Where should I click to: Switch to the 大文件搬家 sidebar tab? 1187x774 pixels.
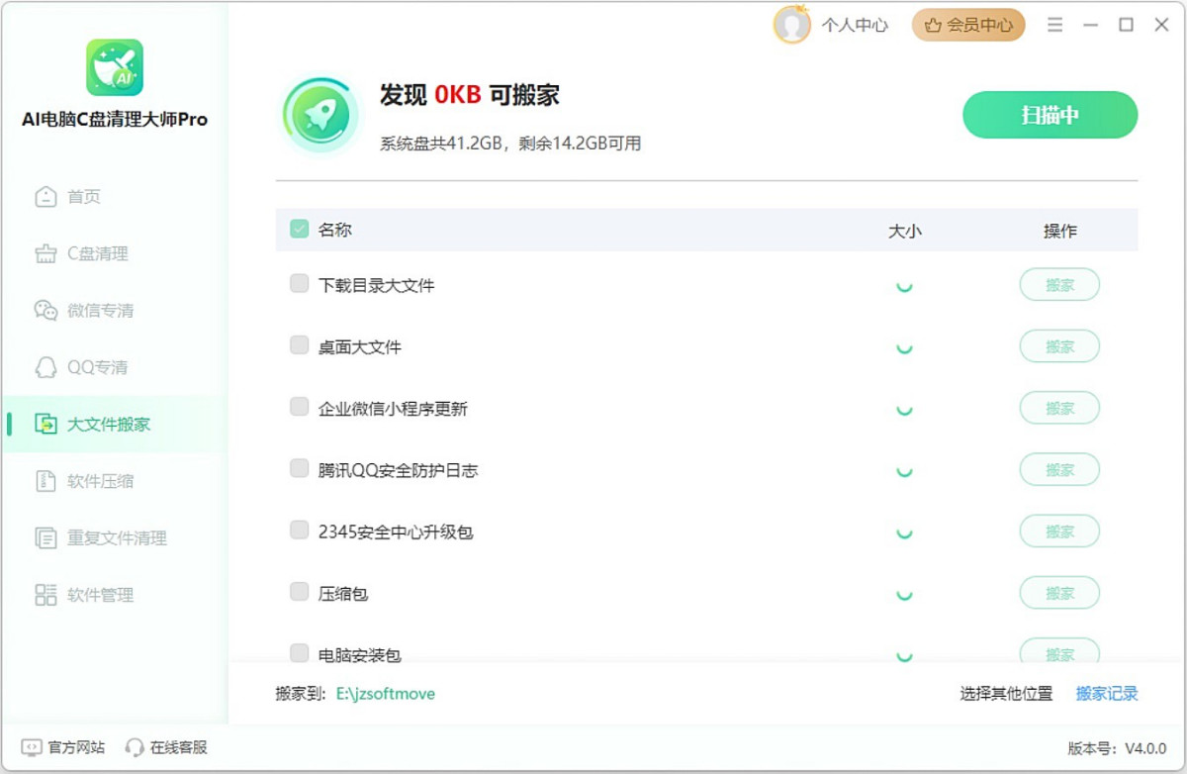coord(108,425)
